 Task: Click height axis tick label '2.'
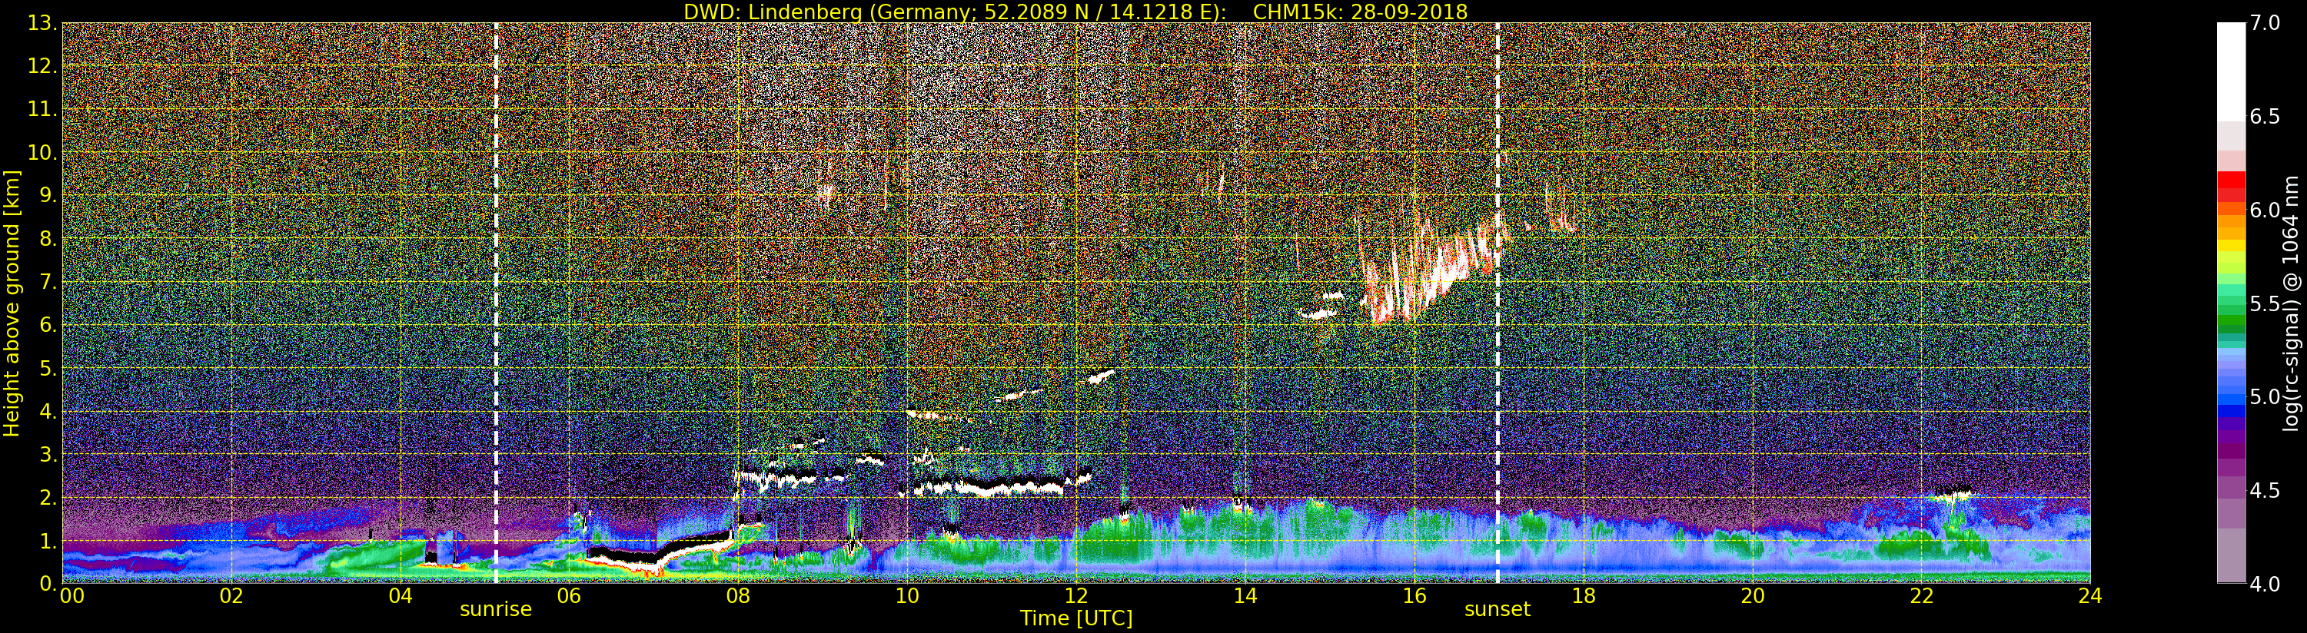[x=48, y=497]
